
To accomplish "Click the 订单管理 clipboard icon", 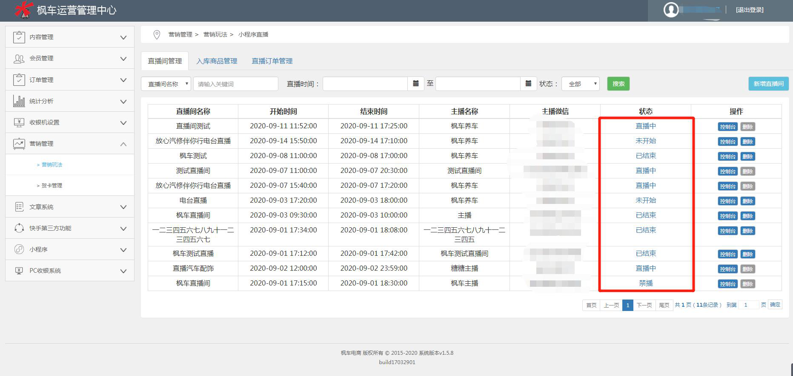I will coord(19,79).
